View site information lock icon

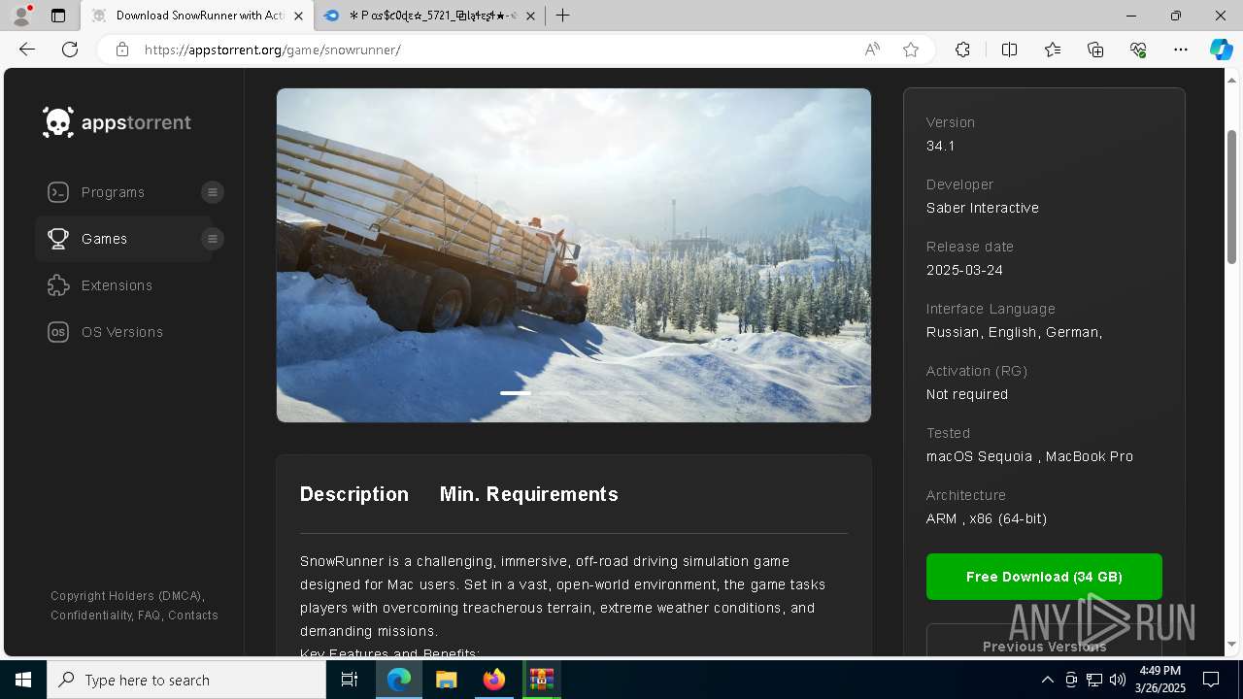pyautogui.click(x=122, y=50)
